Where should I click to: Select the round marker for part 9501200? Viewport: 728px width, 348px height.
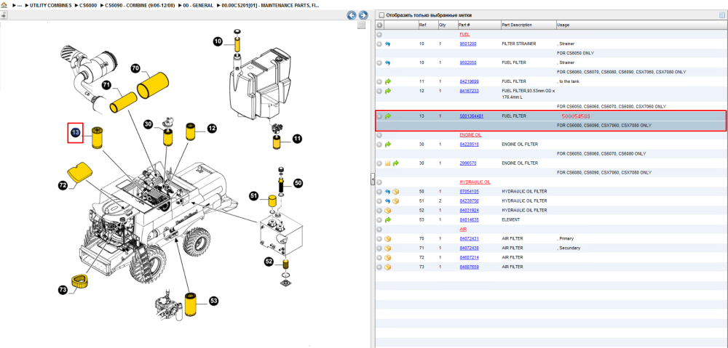coord(379,44)
